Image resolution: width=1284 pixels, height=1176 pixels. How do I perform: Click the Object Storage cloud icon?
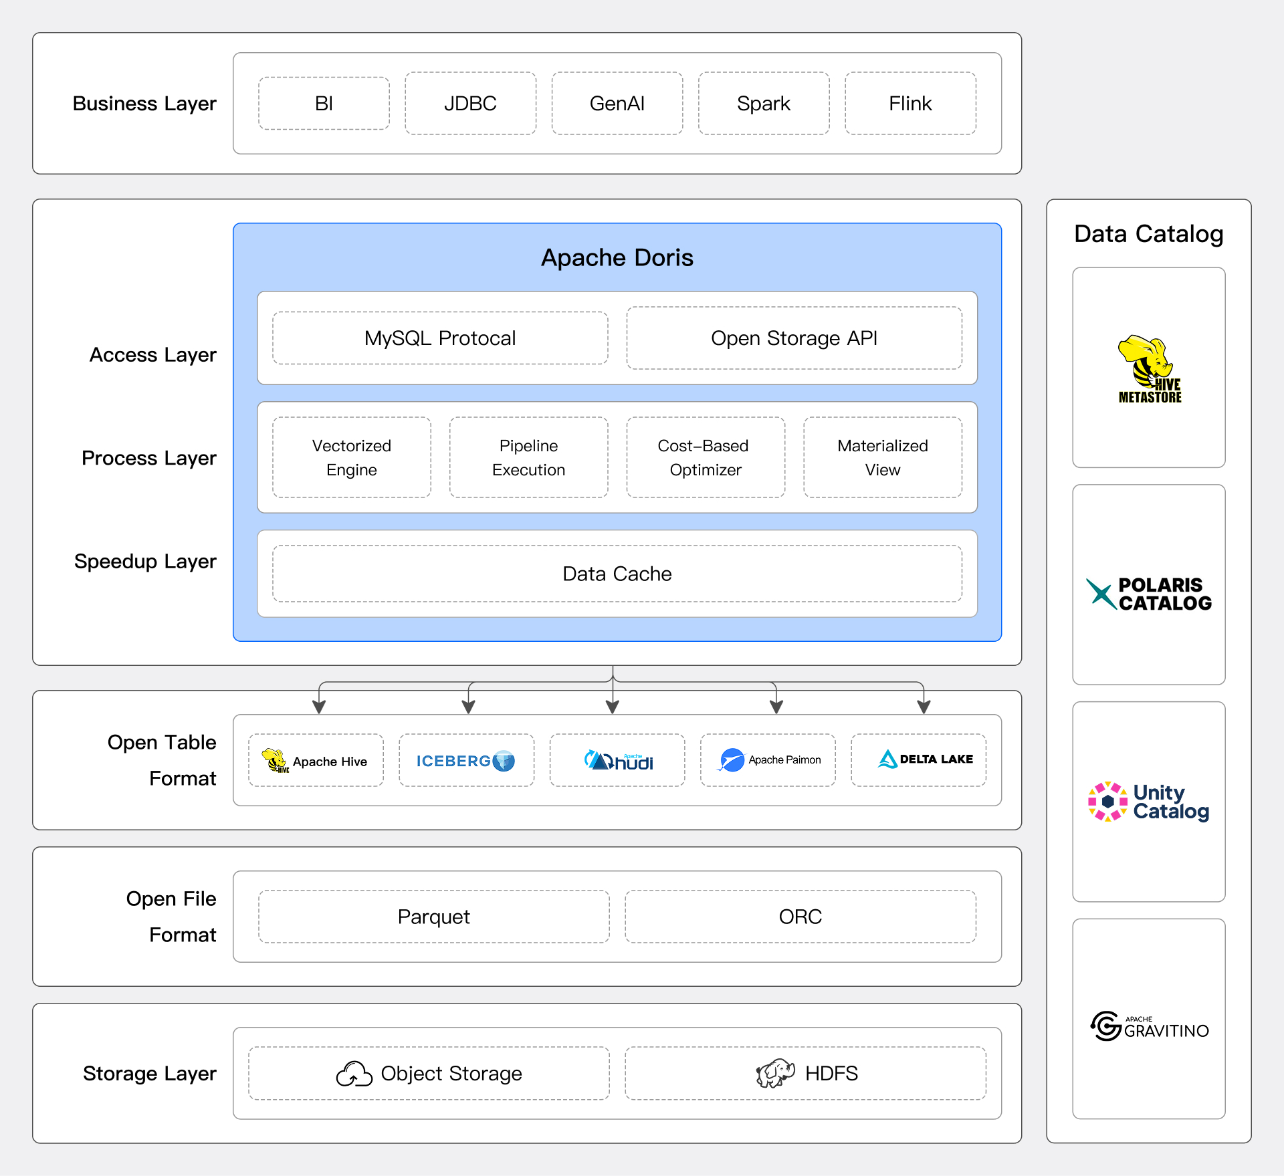coord(354,1074)
